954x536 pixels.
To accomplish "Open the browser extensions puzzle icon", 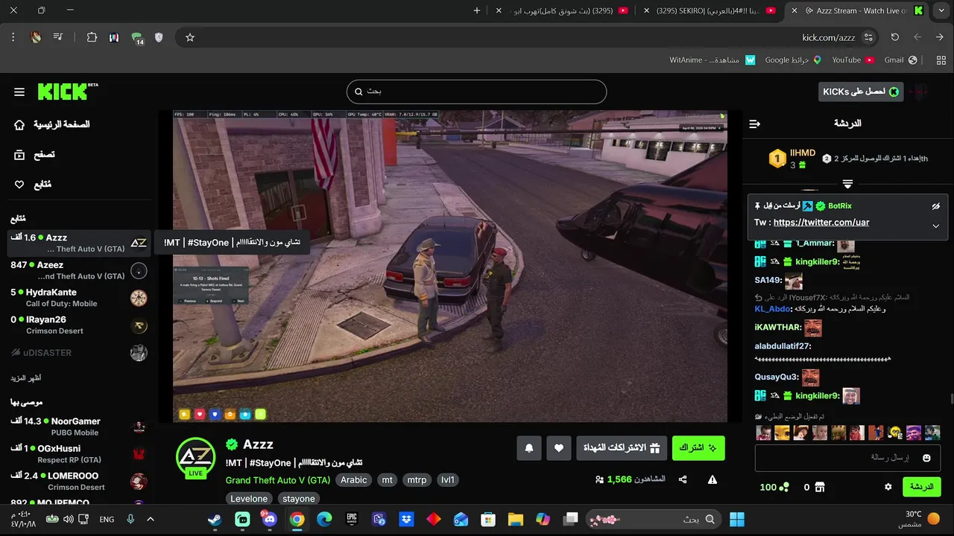I will pos(92,37).
